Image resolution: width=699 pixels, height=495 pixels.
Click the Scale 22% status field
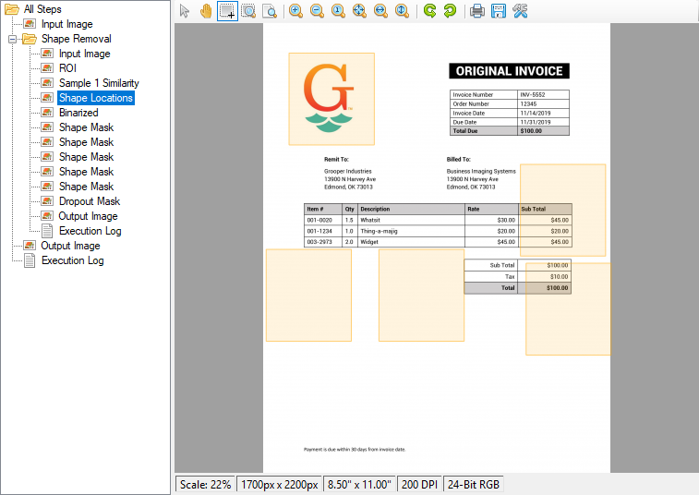pyautogui.click(x=206, y=484)
